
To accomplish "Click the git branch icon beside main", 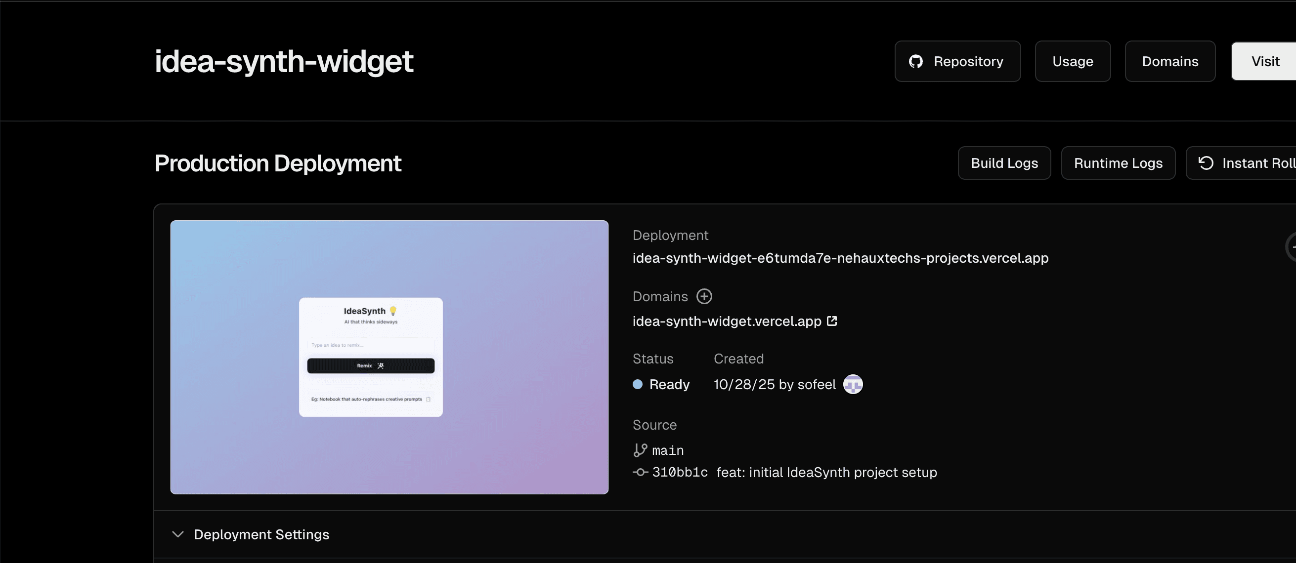I will point(640,450).
